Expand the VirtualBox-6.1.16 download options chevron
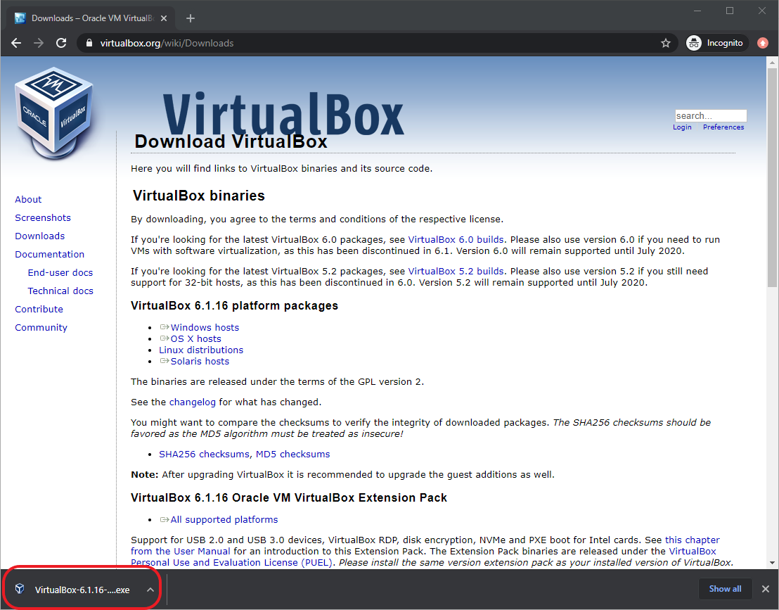779x610 pixels. [150, 590]
